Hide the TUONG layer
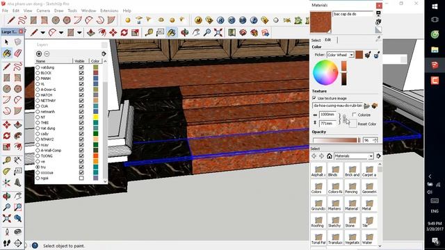 (81, 156)
